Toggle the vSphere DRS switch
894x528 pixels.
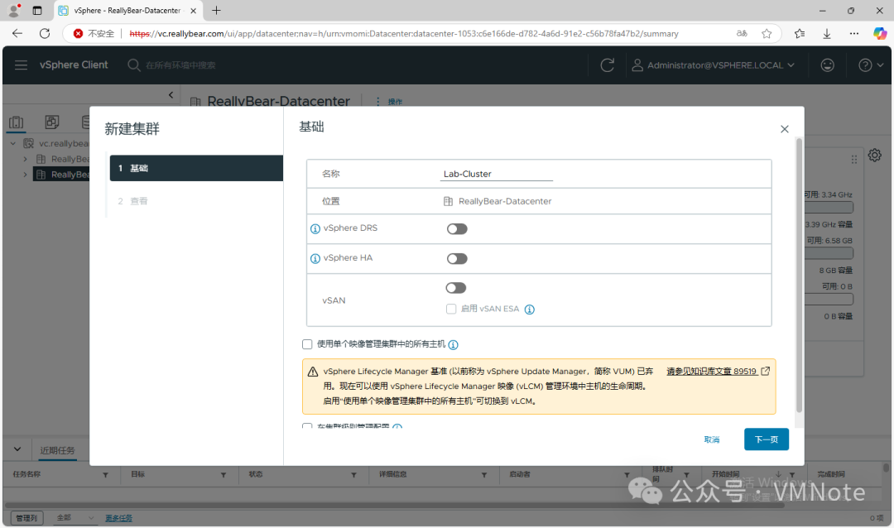click(x=457, y=228)
